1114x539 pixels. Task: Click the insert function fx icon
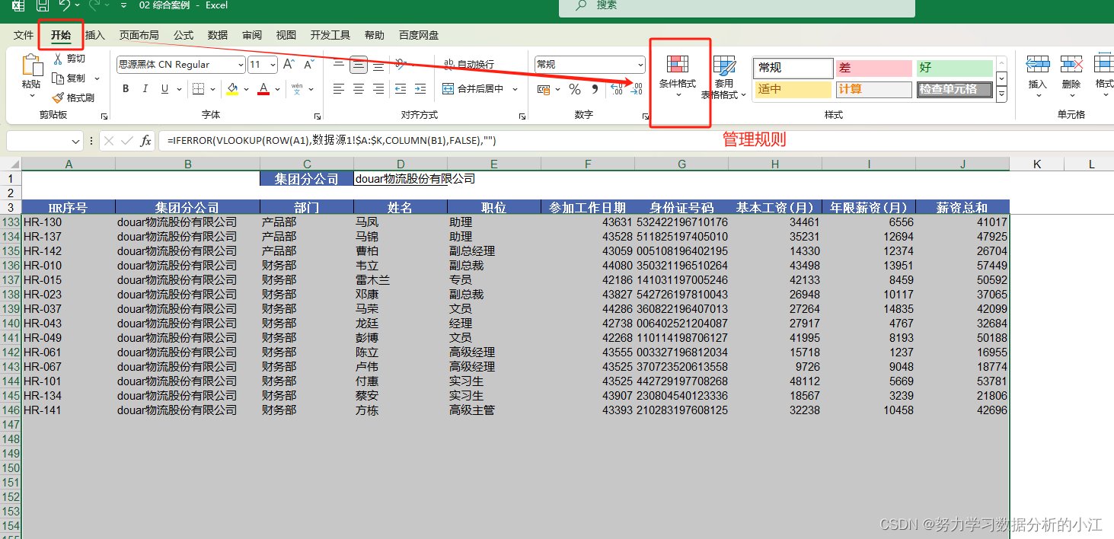[145, 141]
